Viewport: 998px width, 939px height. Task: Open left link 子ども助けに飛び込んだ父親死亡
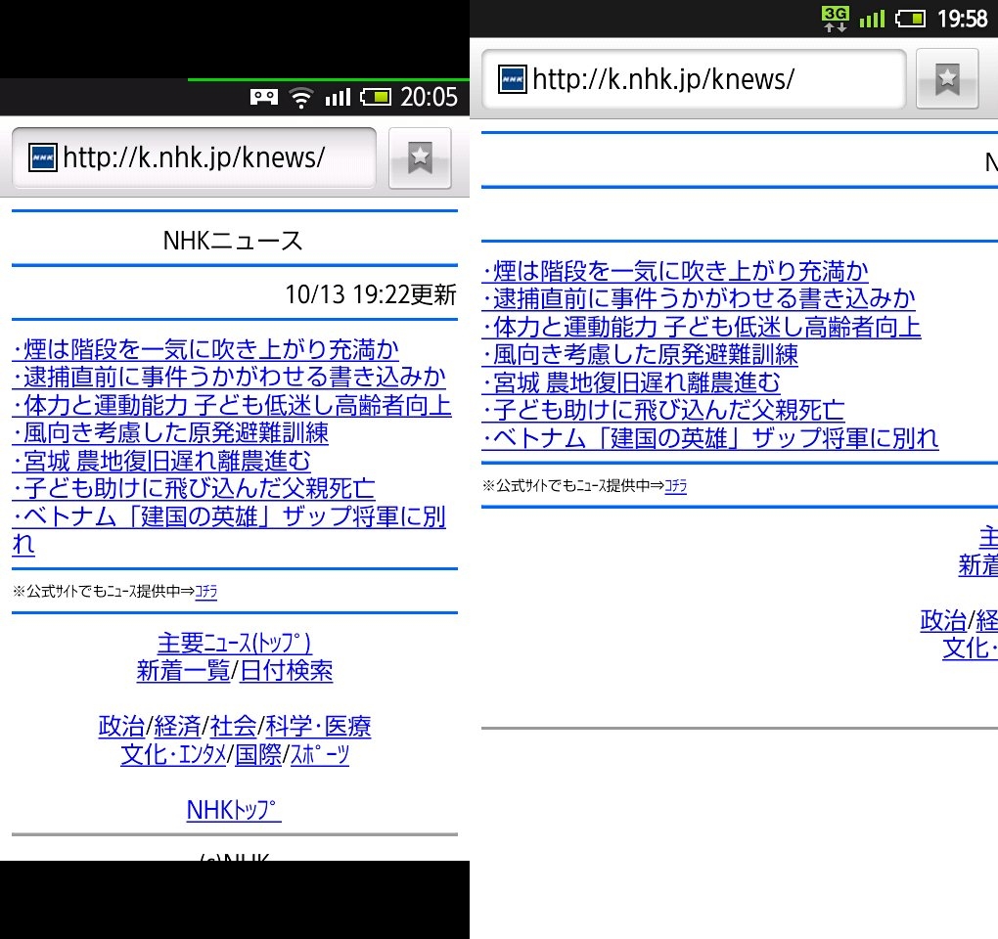coord(194,488)
